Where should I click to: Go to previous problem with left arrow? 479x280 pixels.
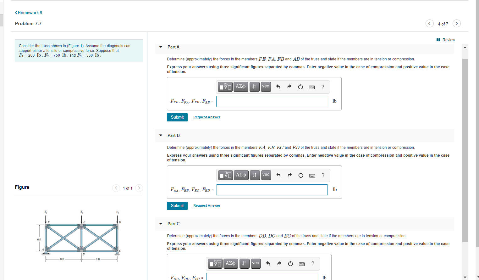[430, 24]
